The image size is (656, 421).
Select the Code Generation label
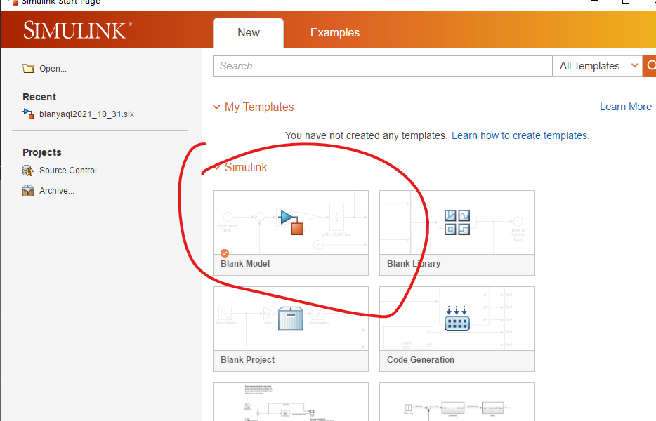point(421,360)
